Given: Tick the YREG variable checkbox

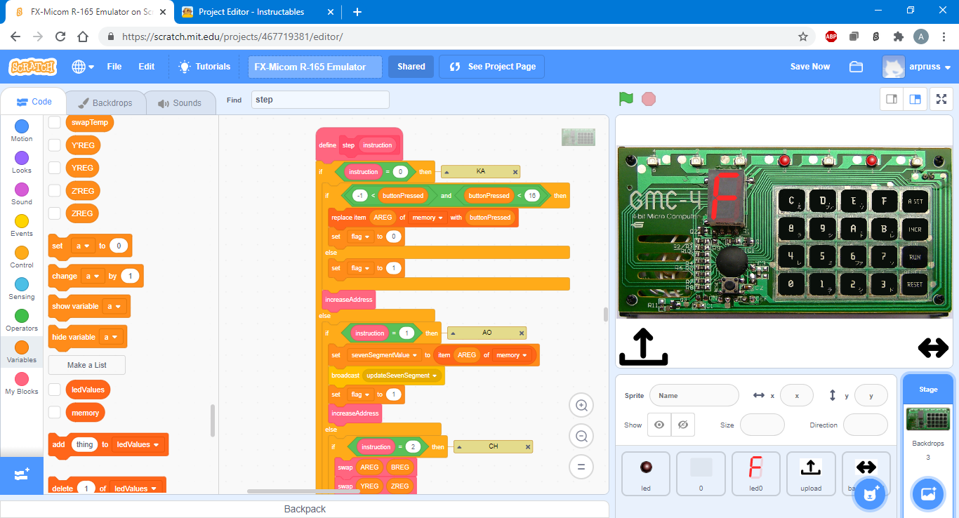Looking at the screenshot, I should point(54,168).
